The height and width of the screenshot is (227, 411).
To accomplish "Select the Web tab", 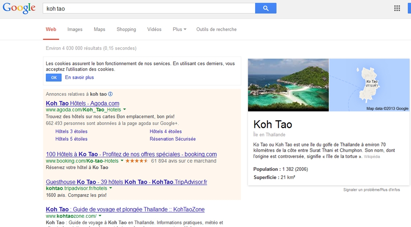I will click(x=51, y=29).
